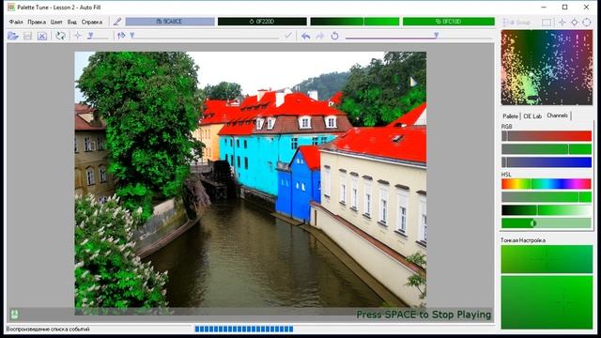Click the Palette Tune app icon in title bar
Viewport: 601px width, 338px height.
point(11,7)
